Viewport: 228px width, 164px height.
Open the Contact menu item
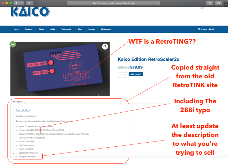click(x=91, y=29)
